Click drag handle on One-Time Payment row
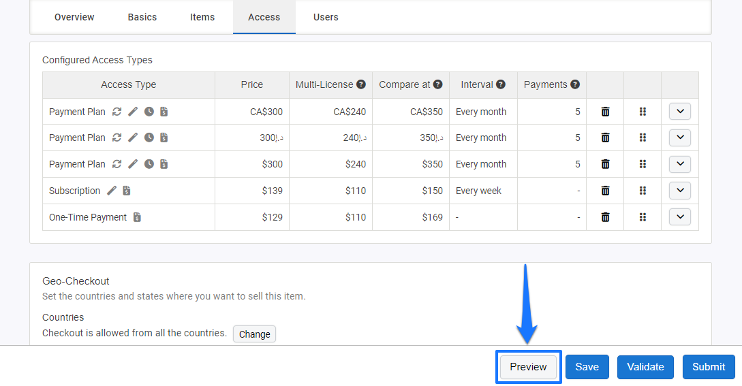 click(x=643, y=217)
